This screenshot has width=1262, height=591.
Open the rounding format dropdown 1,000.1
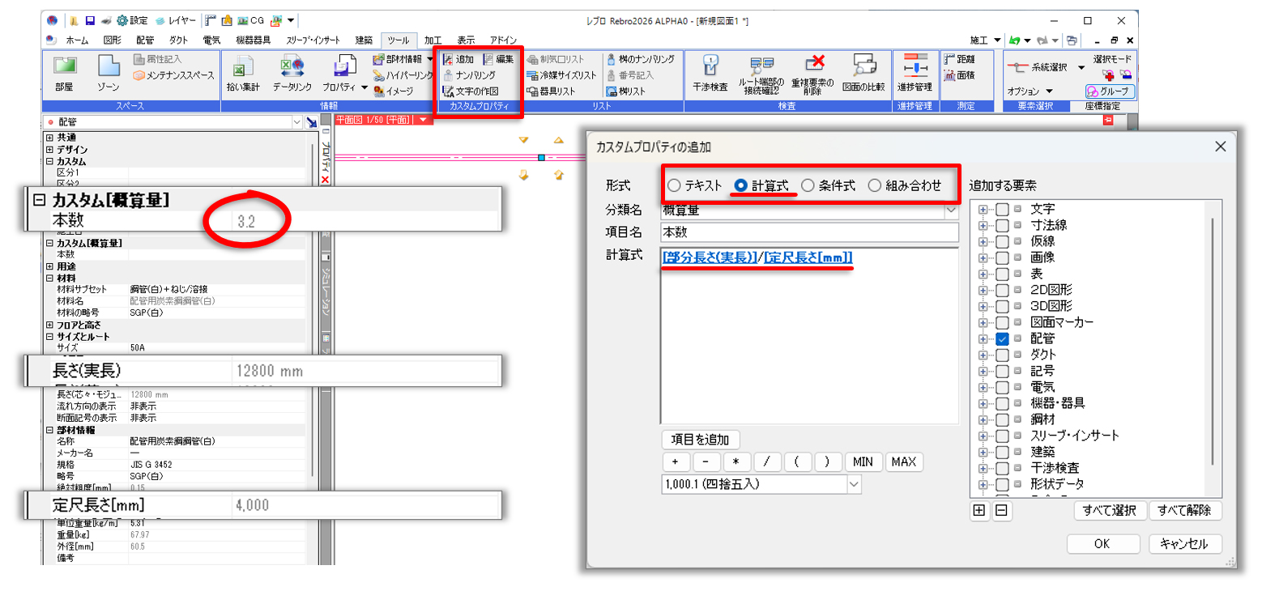(x=854, y=484)
